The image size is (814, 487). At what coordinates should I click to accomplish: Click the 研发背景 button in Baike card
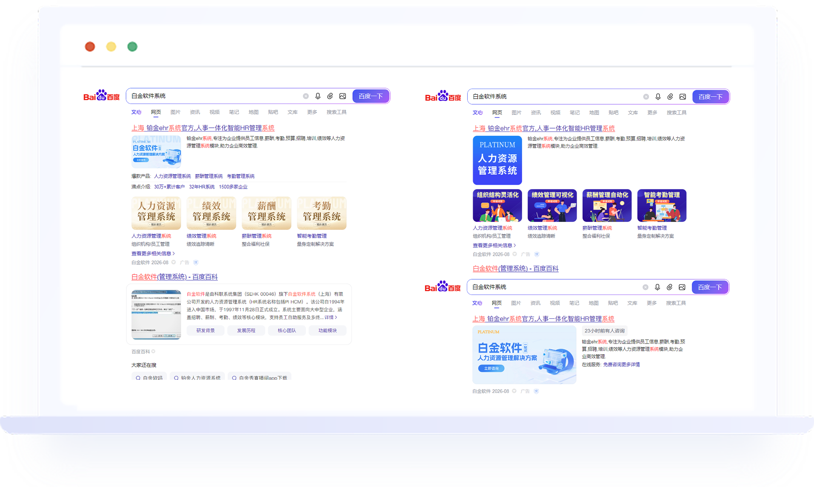coord(206,331)
